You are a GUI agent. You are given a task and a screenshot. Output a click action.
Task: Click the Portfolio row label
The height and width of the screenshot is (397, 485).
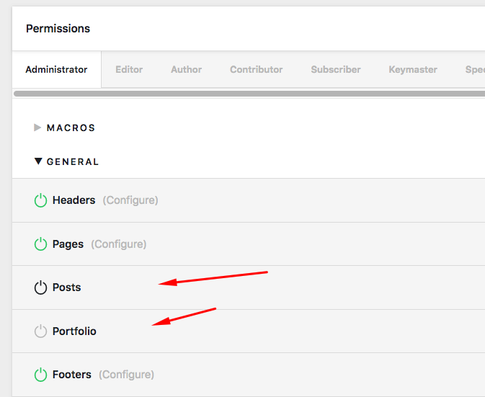(x=74, y=331)
